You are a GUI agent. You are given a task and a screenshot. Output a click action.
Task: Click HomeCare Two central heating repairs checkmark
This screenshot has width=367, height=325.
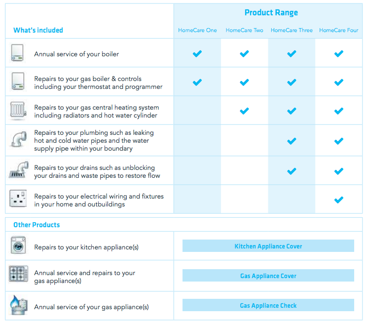(244, 111)
